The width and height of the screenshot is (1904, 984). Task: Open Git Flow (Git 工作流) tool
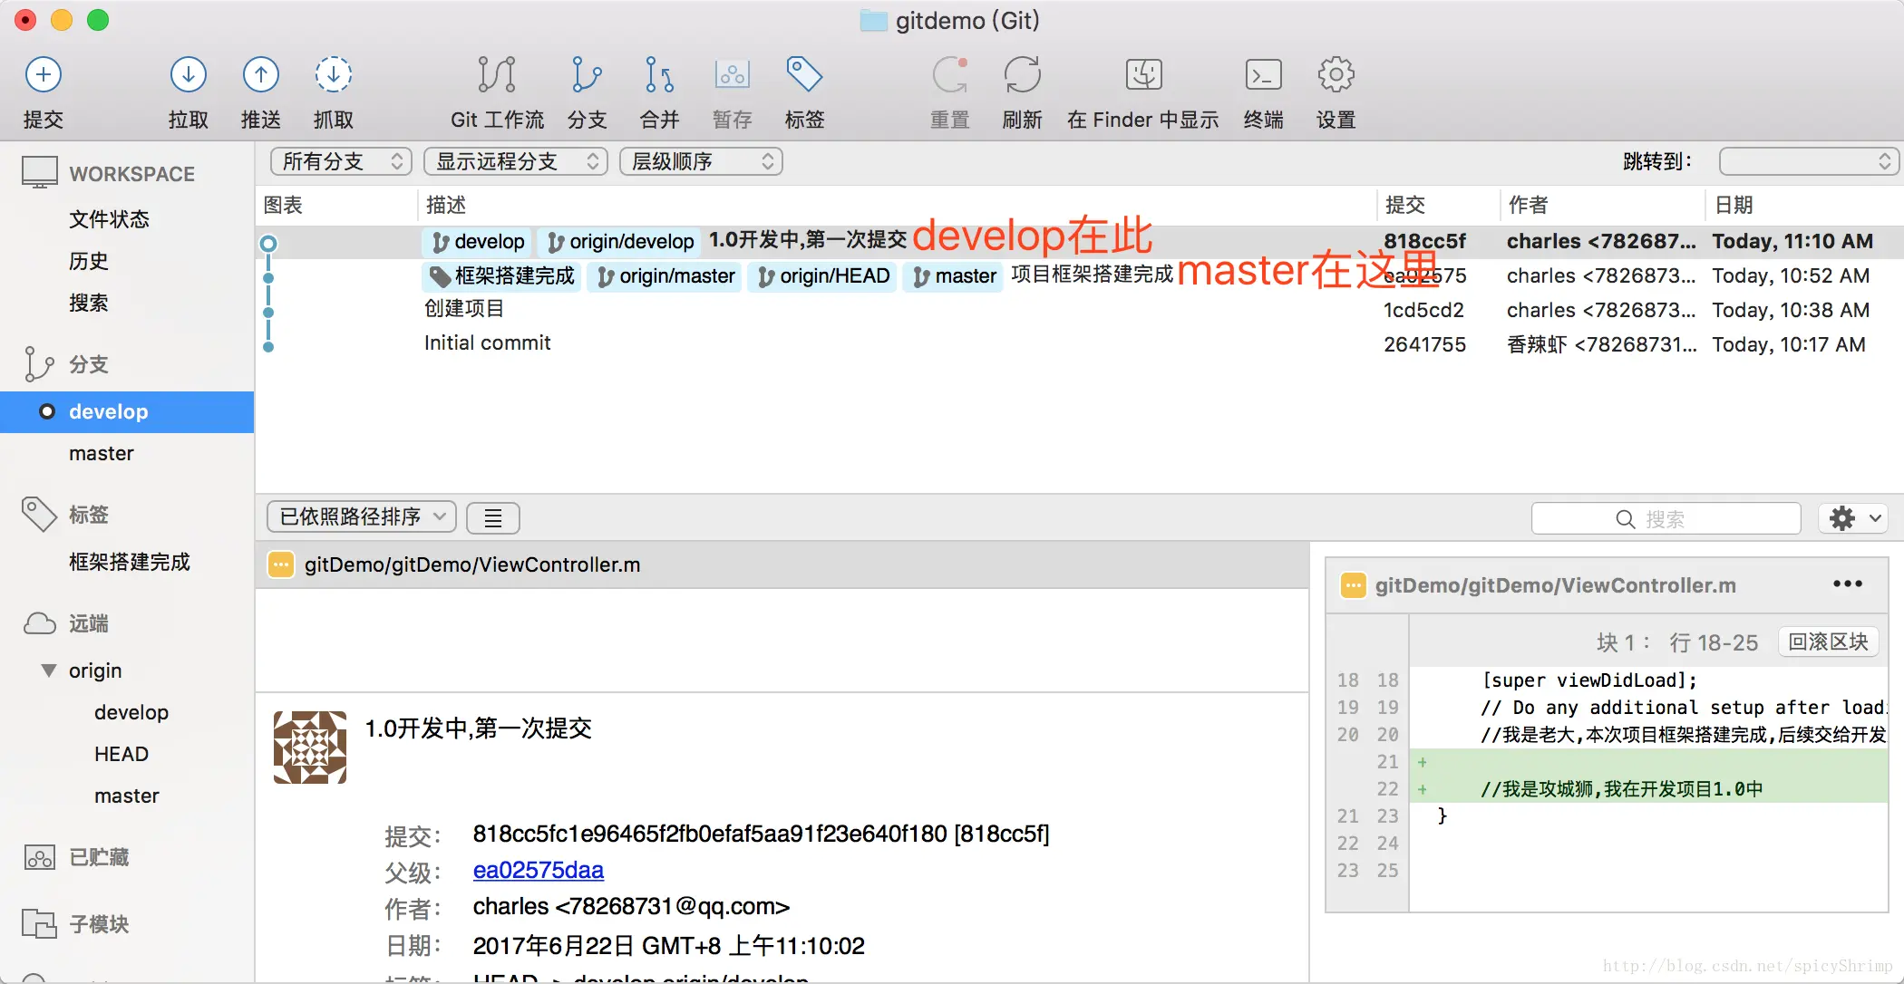[496, 75]
